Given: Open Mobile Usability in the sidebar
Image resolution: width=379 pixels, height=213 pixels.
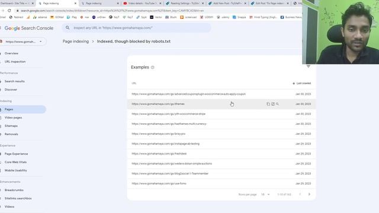Looking at the screenshot, I should [16, 170].
